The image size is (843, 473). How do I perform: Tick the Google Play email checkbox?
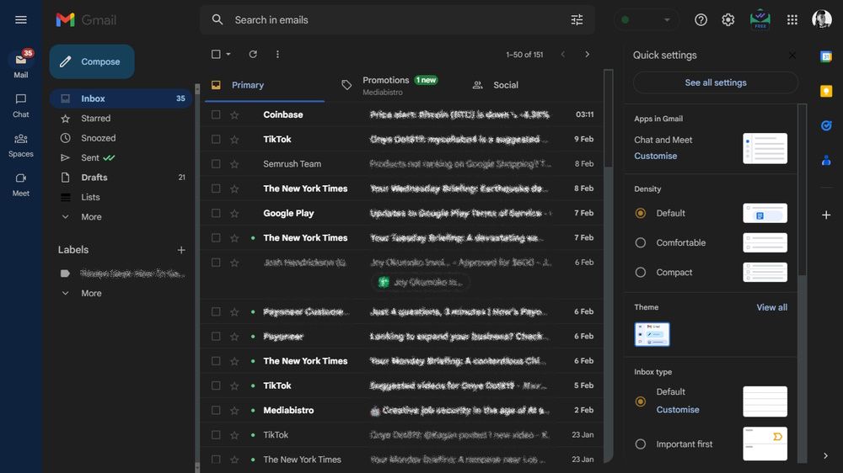tap(216, 213)
